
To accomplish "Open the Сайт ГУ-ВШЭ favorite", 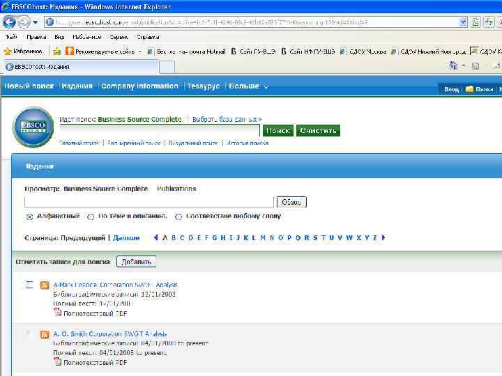I will [x=253, y=51].
